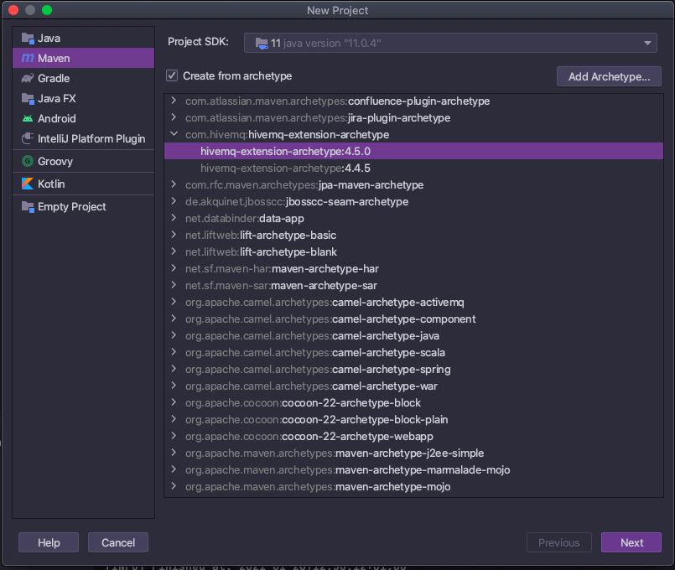The width and height of the screenshot is (675, 570).
Task: Click the Kotlin logo icon
Action: coord(28,184)
